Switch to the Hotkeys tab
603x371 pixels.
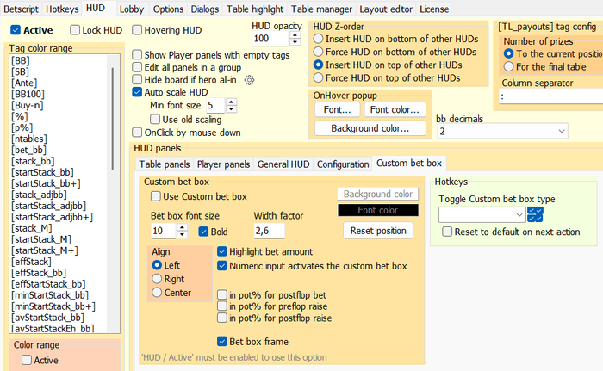(62, 9)
